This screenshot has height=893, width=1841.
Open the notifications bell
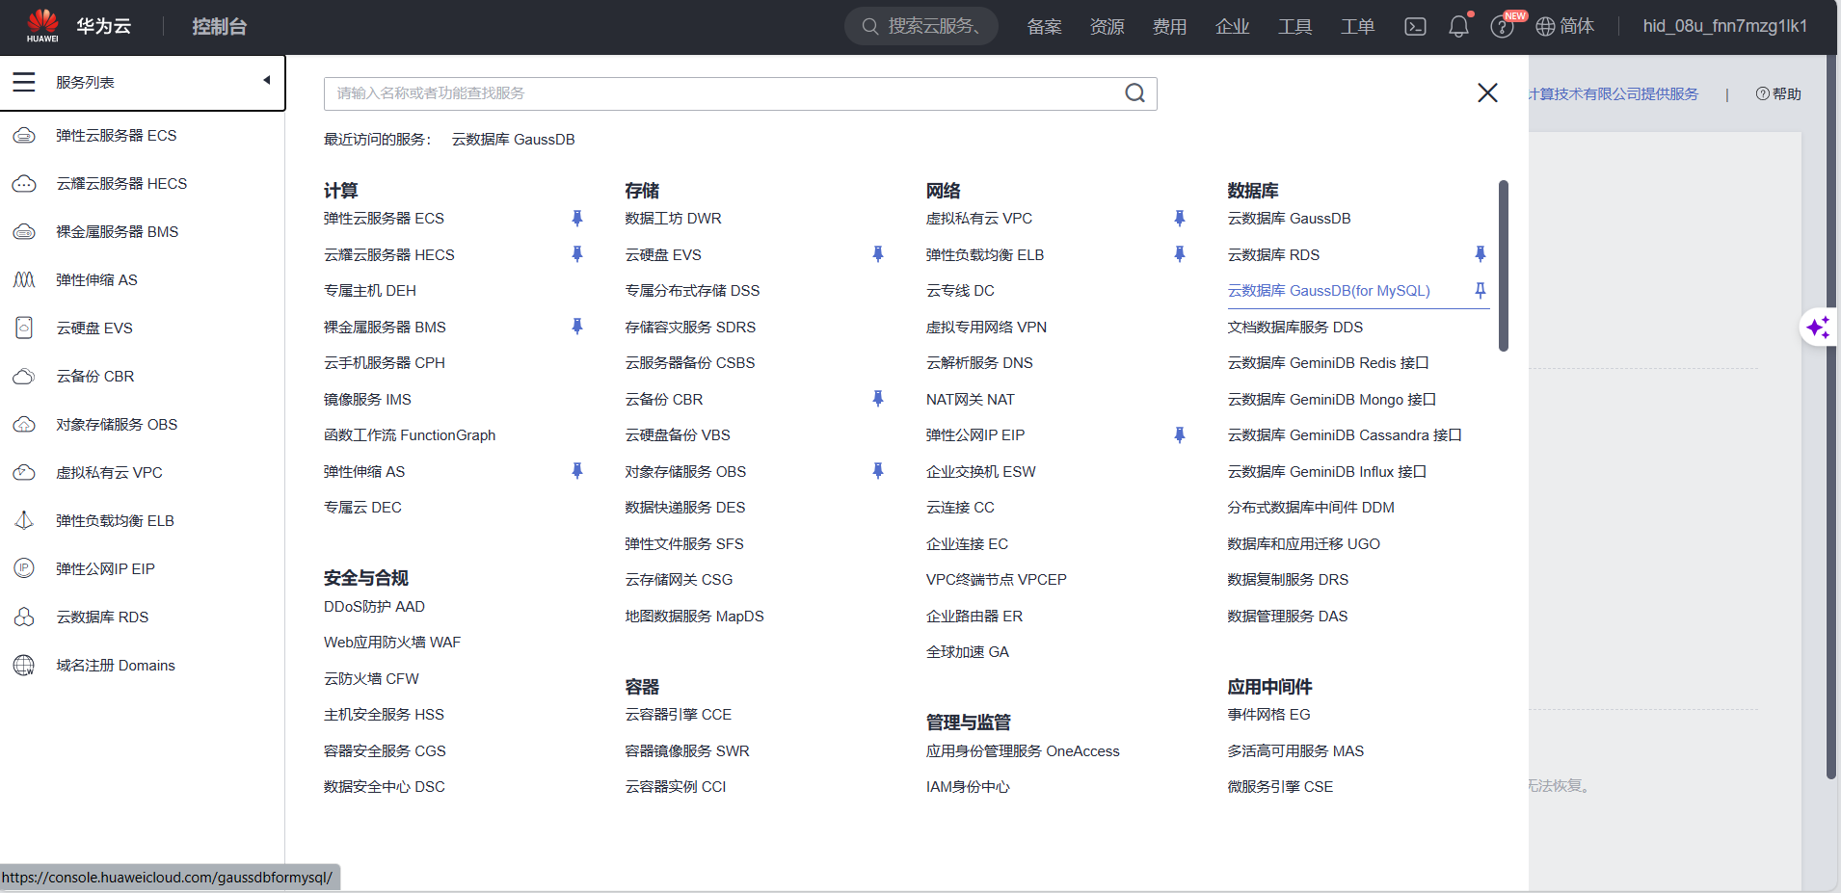(1459, 26)
